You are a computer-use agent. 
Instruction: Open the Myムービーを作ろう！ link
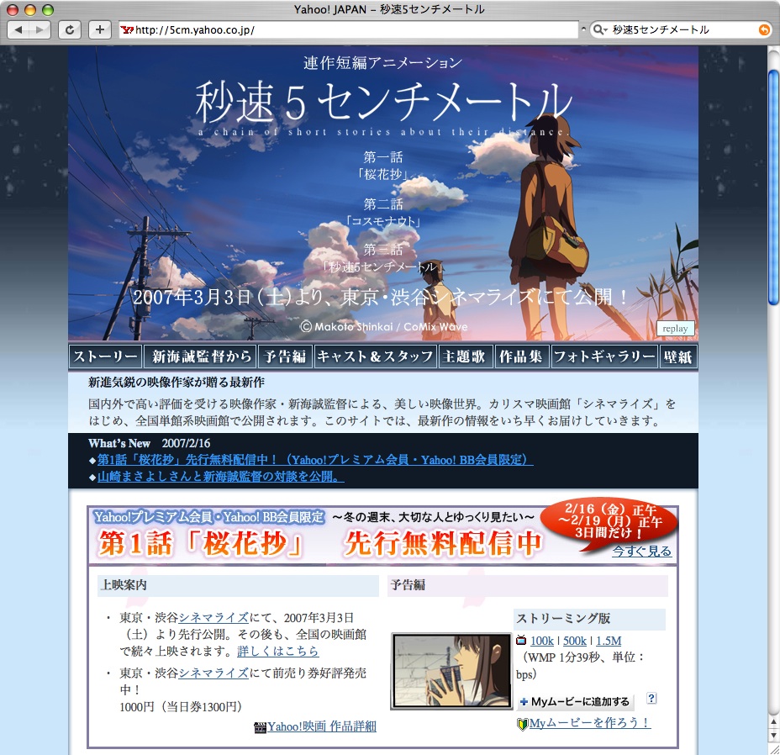tap(590, 723)
